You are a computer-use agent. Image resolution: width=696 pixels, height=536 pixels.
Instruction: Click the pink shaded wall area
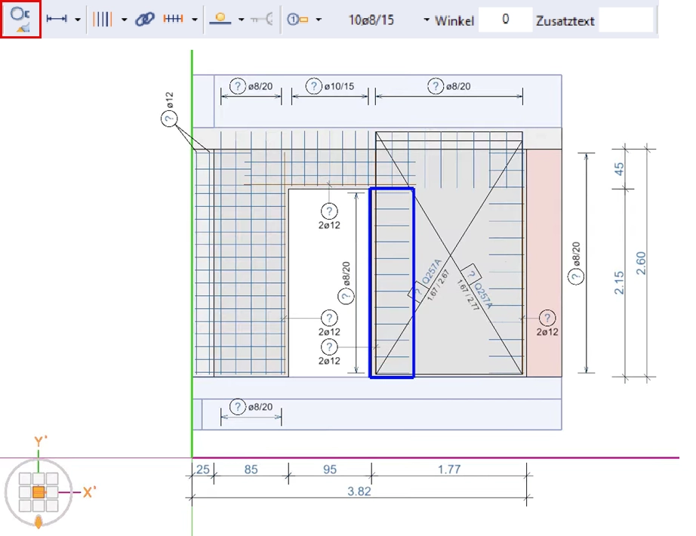(544, 226)
